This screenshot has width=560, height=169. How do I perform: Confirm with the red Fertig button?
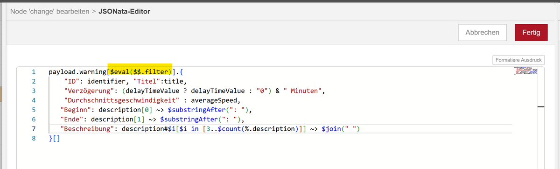click(x=531, y=32)
